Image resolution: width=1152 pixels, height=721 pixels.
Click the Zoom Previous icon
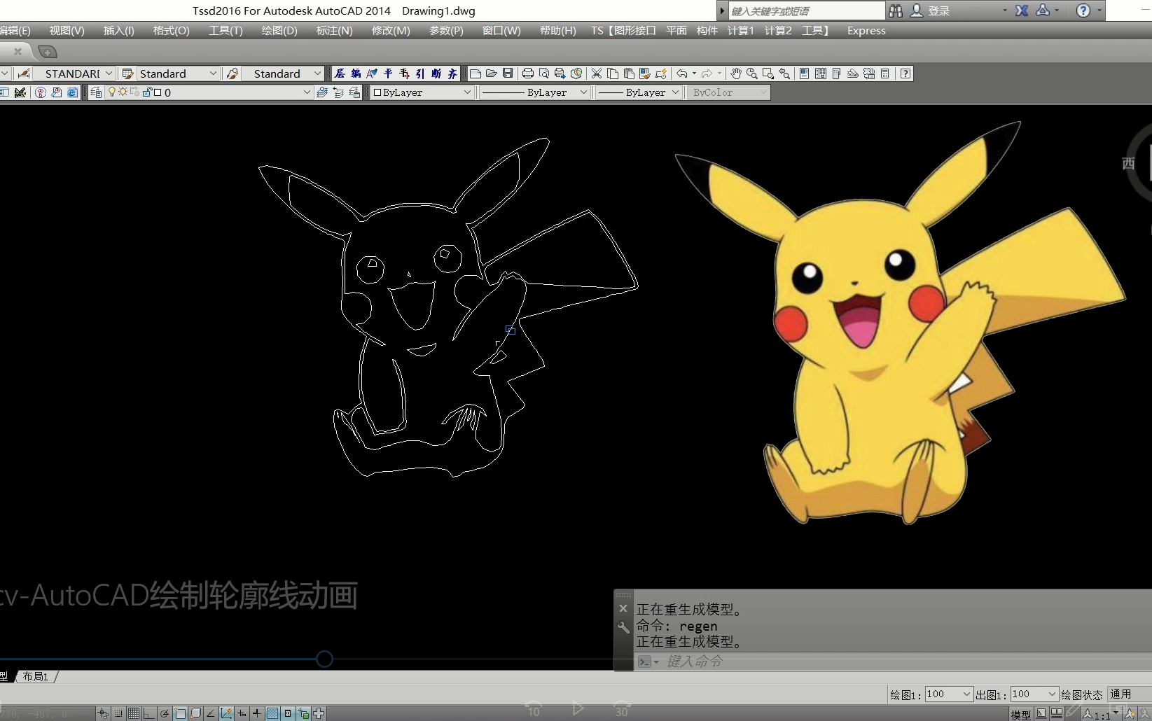point(784,73)
